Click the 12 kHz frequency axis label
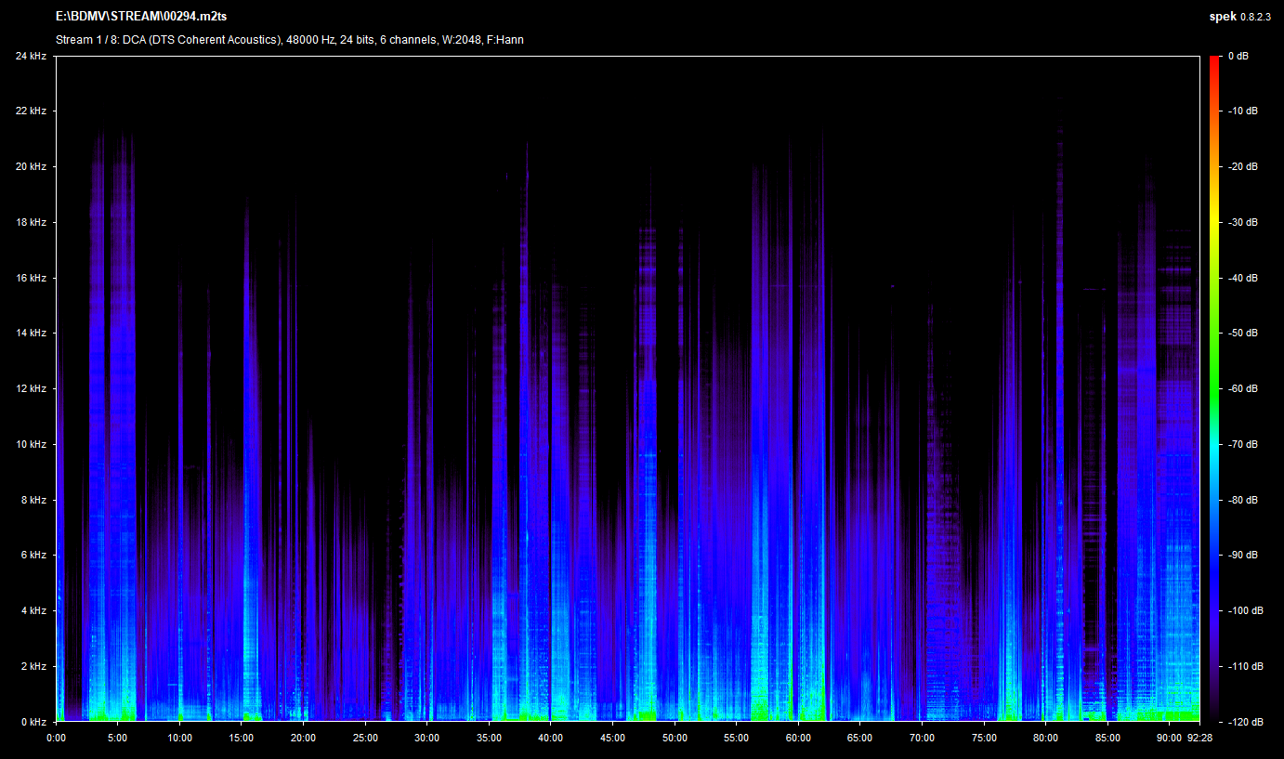 pos(31,389)
